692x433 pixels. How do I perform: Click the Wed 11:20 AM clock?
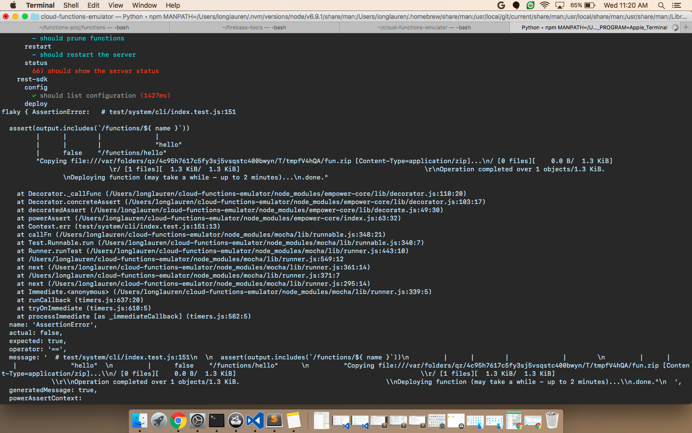[626, 5]
